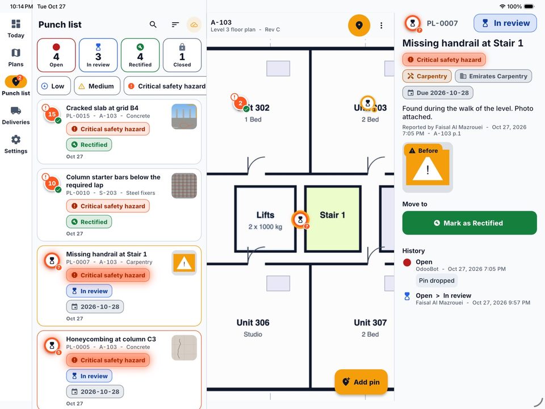This screenshot has height=409, width=545.
Task: Open the Column starter bars photo thumbnail
Action: coord(184,186)
